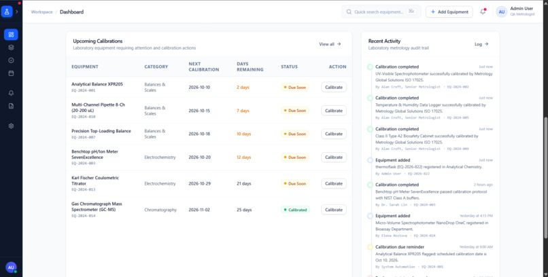Click the EQUIPMENT column header
Viewport: 548px width, 277px height.
point(85,67)
